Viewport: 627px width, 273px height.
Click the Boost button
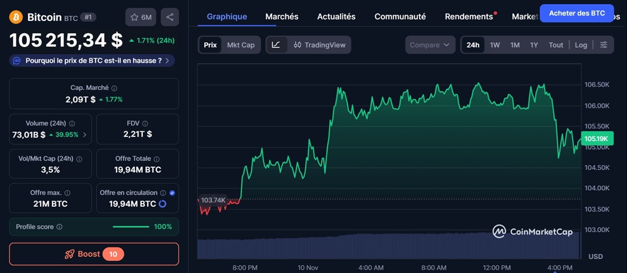[94, 254]
